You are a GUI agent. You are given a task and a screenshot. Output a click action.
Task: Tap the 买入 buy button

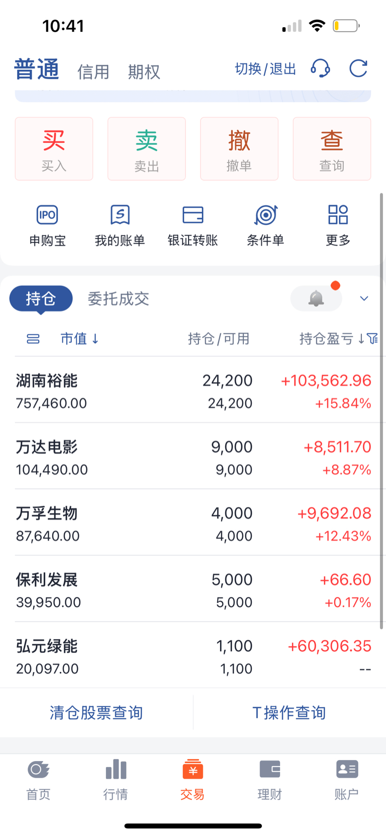[54, 149]
